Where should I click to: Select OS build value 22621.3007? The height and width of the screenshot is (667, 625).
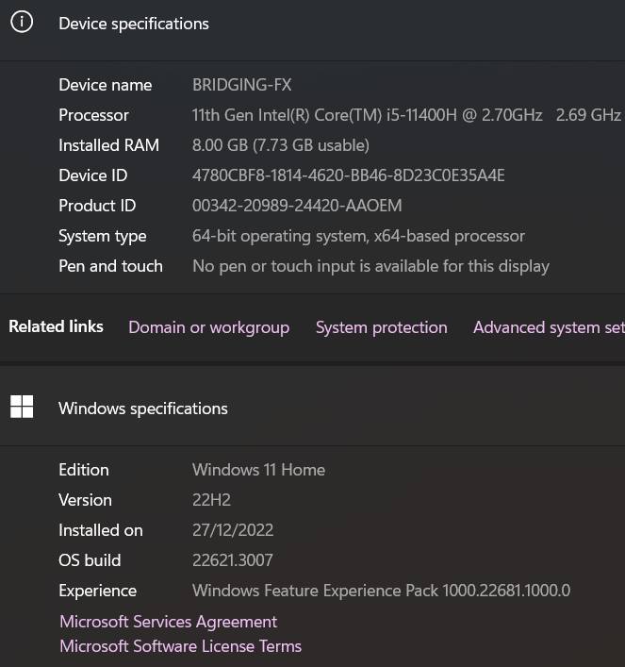[x=233, y=560]
